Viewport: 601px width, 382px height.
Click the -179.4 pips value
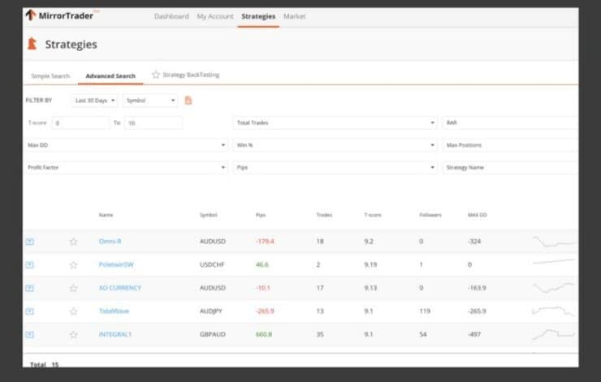click(x=265, y=242)
